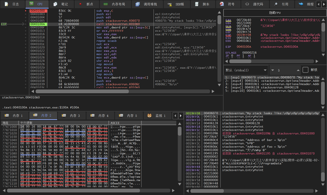Open the 内存布局 memory map icon
The width and height of the screenshot is (327, 195).
(x=106, y=4)
